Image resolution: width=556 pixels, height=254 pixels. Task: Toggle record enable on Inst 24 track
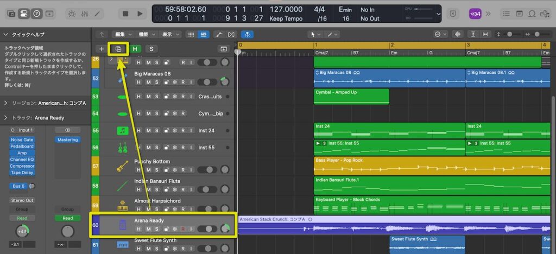(183, 131)
